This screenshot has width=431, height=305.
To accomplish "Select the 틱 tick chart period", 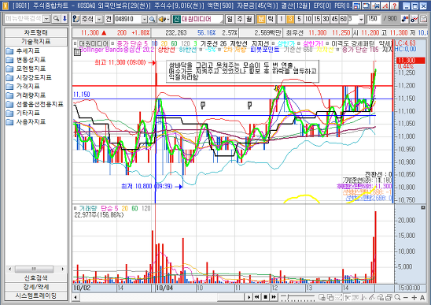I will pos(271,19).
